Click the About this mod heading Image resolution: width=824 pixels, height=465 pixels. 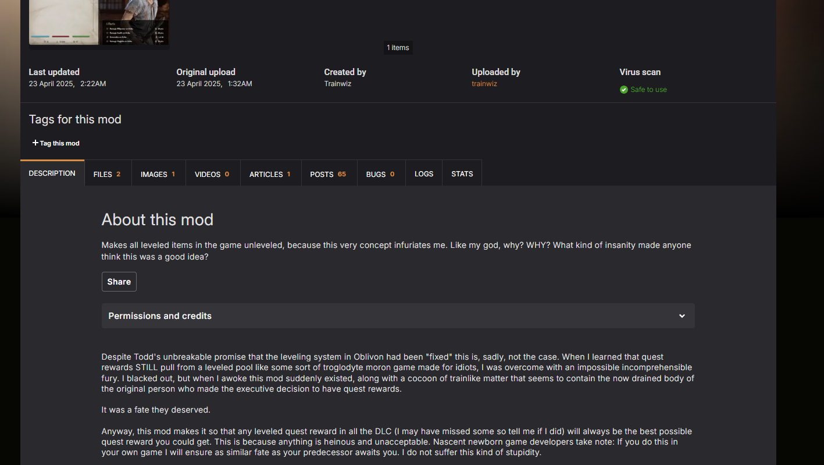pos(158,219)
